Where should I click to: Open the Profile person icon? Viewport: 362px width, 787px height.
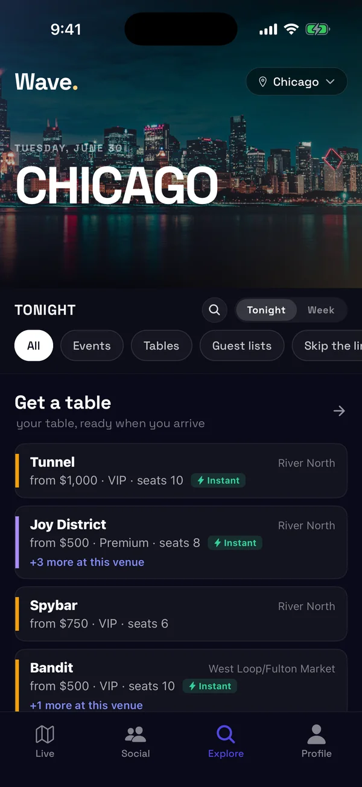click(x=316, y=734)
